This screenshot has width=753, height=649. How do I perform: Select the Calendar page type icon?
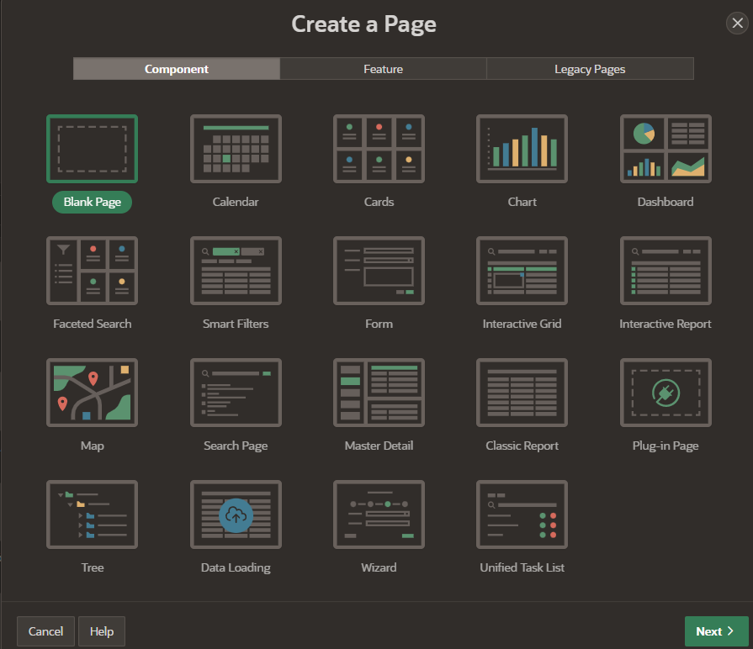click(236, 149)
